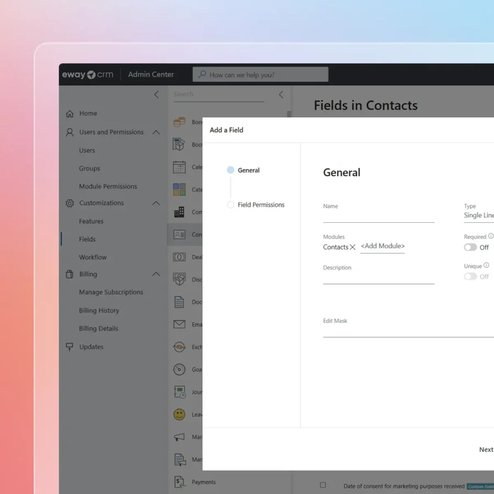Viewport: 494px width, 494px height.
Task: Open Features in sidebar
Action: click(91, 222)
